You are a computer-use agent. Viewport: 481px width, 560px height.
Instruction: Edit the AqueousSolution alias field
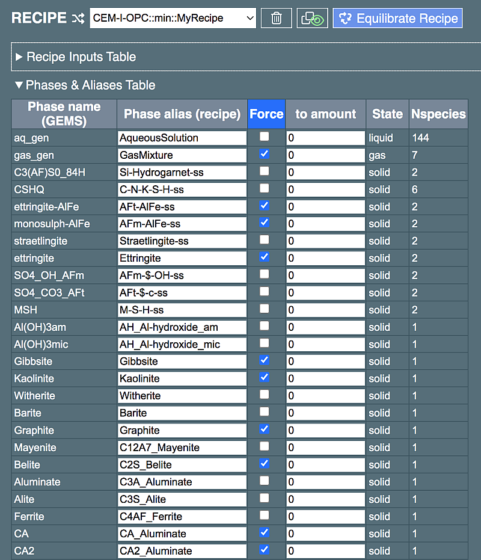pos(182,138)
